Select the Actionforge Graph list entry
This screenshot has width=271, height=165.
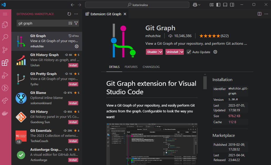point(47,155)
